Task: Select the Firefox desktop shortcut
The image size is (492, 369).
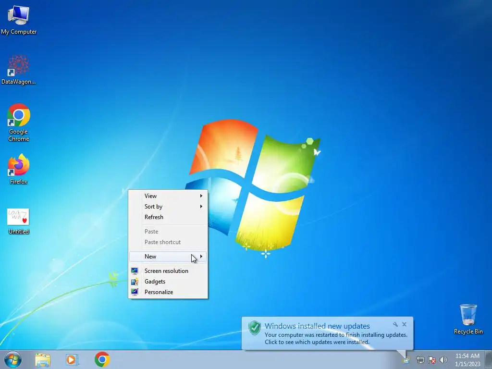Action: coord(19,169)
